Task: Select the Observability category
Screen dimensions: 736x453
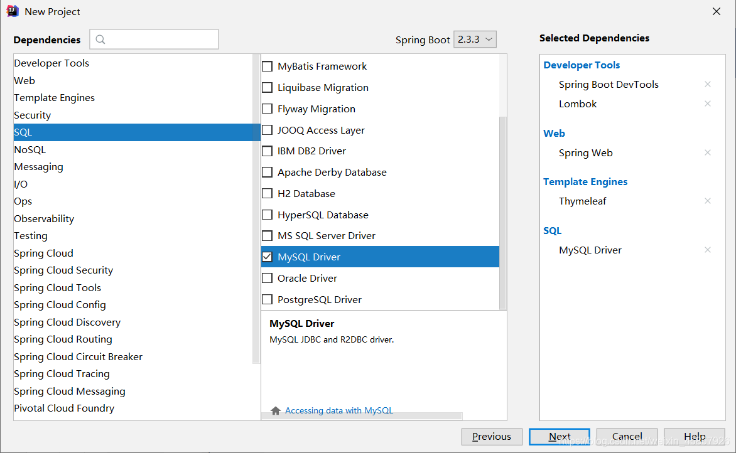Action: coord(133,218)
